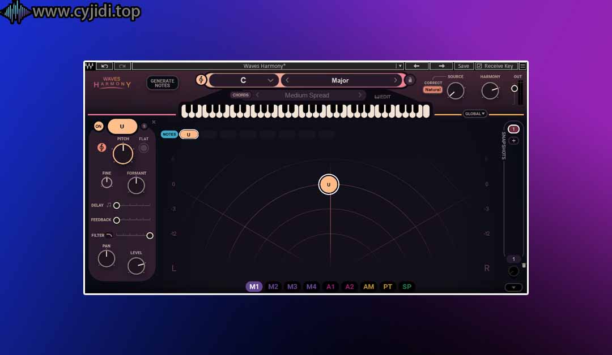Add a new snapshot with the plus icon
This screenshot has width=612, height=355.
tap(513, 141)
